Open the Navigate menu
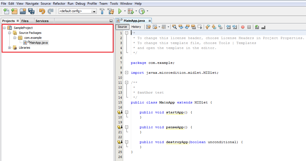This screenshot has height=161, width=306. 32,4
